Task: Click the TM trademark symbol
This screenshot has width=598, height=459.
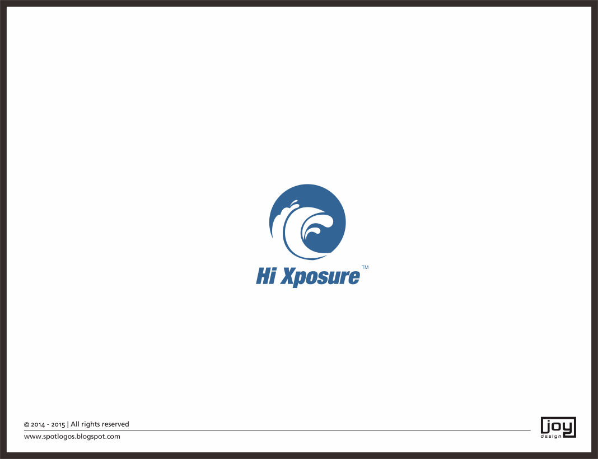Action: coord(365,267)
